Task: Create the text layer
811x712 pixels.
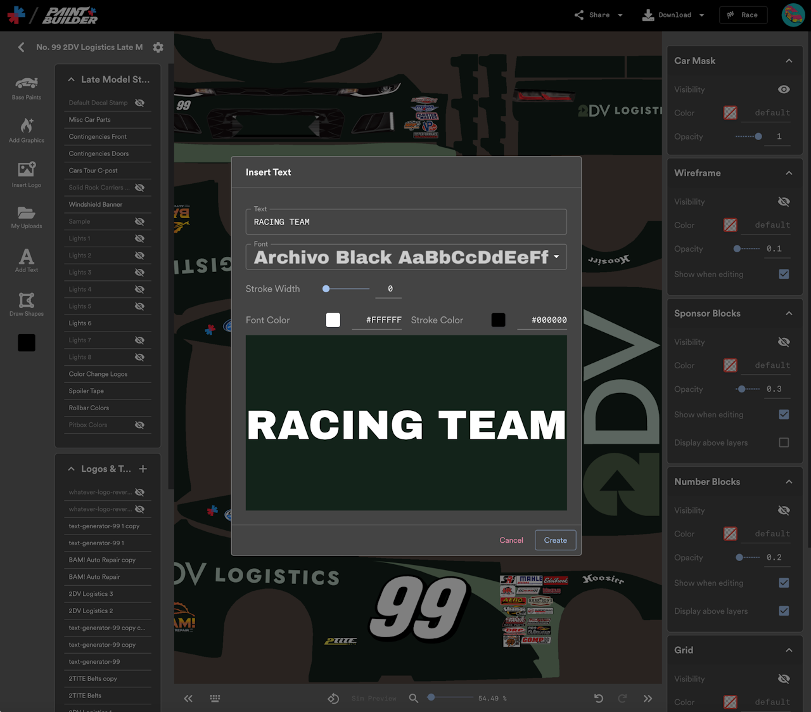Action: click(556, 540)
